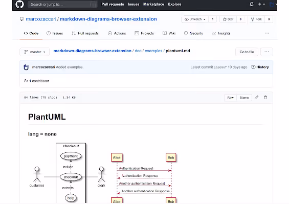
Task: Click the Alice-Bob sequence diagram image
Action: click(x=144, y=178)
